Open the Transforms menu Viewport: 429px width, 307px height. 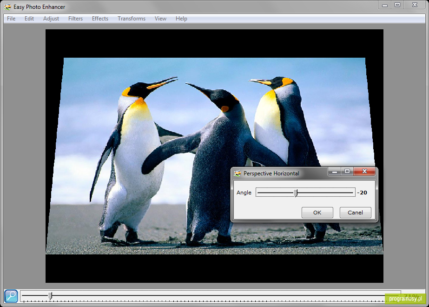click(x=132, y=18)
